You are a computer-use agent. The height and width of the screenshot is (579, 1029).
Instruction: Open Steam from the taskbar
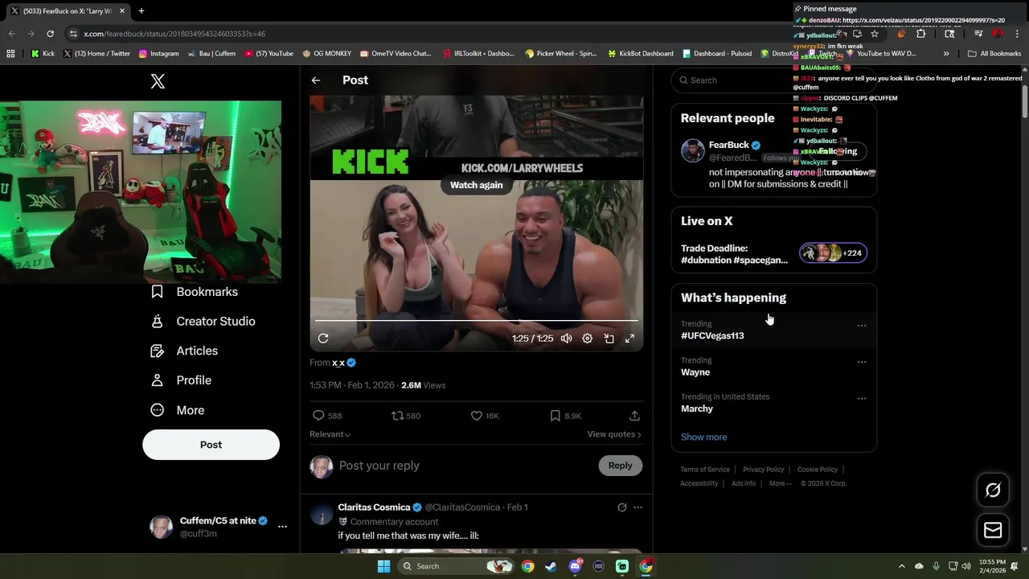click(551, 566)
